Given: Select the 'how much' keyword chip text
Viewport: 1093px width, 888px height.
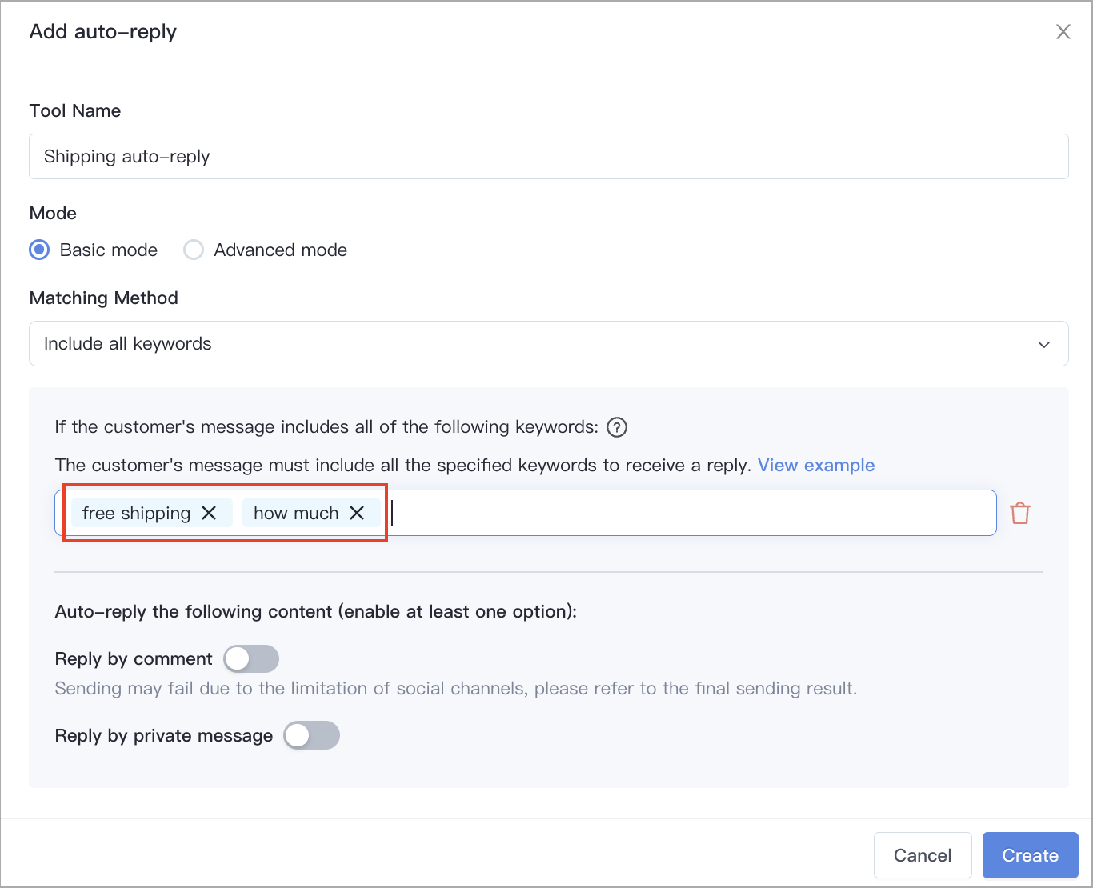Looking at the screenshot, I should (296, 513).
